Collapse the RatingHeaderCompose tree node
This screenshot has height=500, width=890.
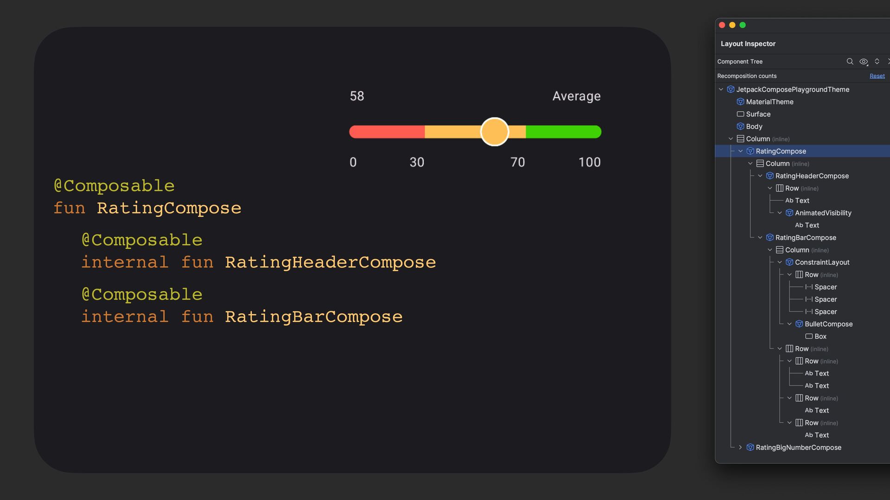point(760,176)
